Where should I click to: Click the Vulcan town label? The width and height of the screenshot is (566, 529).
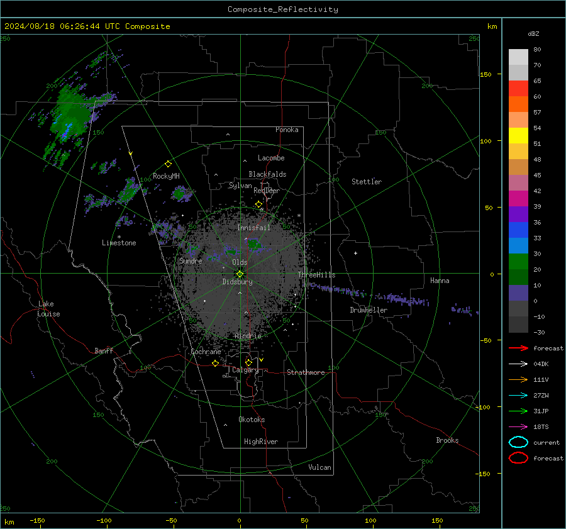(x=319, y=467)
